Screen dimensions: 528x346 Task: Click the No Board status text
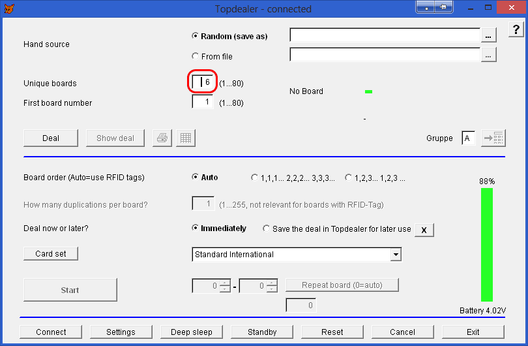coord(306,91)
